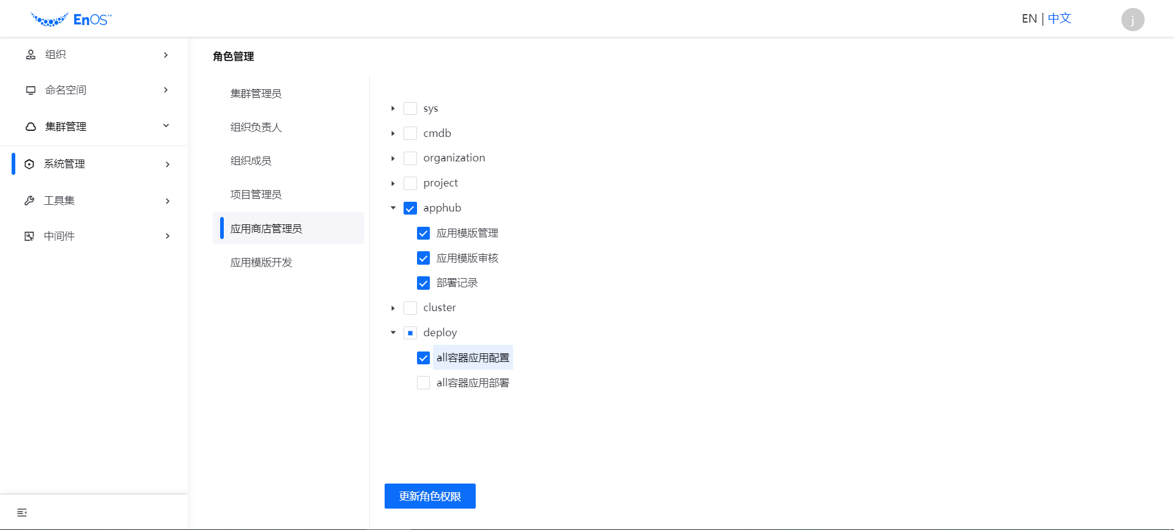Click the 角色管理 heading

pyautogui.click(x=234, y=56)
